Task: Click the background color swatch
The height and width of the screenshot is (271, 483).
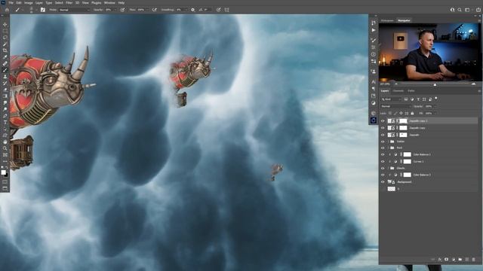Action: tap(7, 175)
